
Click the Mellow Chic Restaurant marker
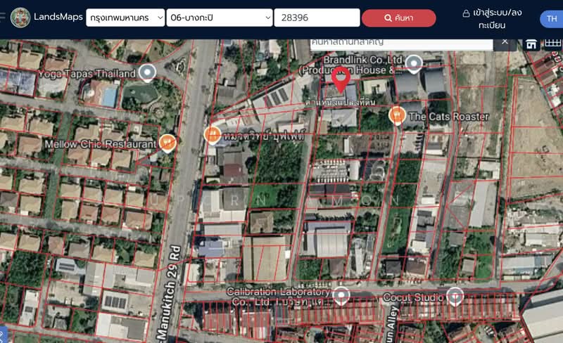(x=167, y=143)
